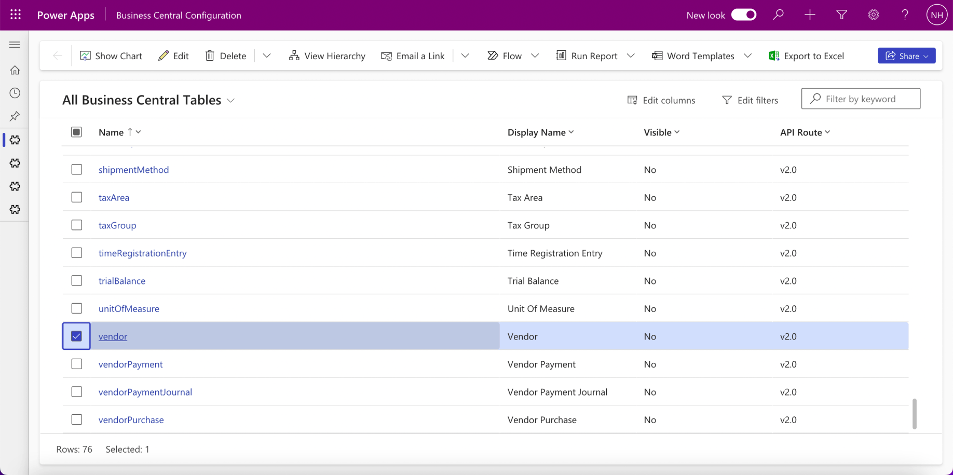Open Recent items clock icon
The height and width of the screenshot is (475, 953).
(x=15, y=93)
